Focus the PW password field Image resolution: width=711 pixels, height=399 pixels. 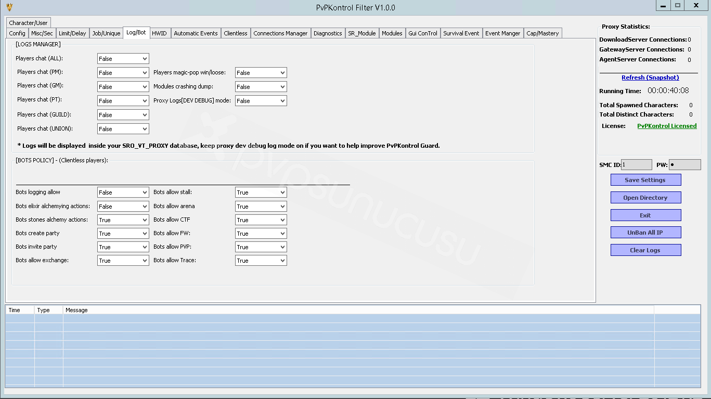(x=685, y=165)
